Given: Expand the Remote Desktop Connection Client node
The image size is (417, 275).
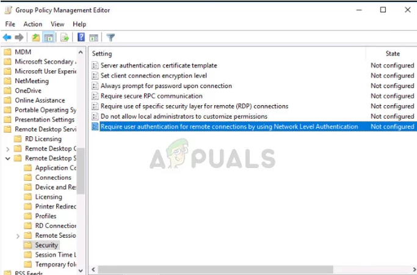Looking at the screenshot, I should pos(8,149).
